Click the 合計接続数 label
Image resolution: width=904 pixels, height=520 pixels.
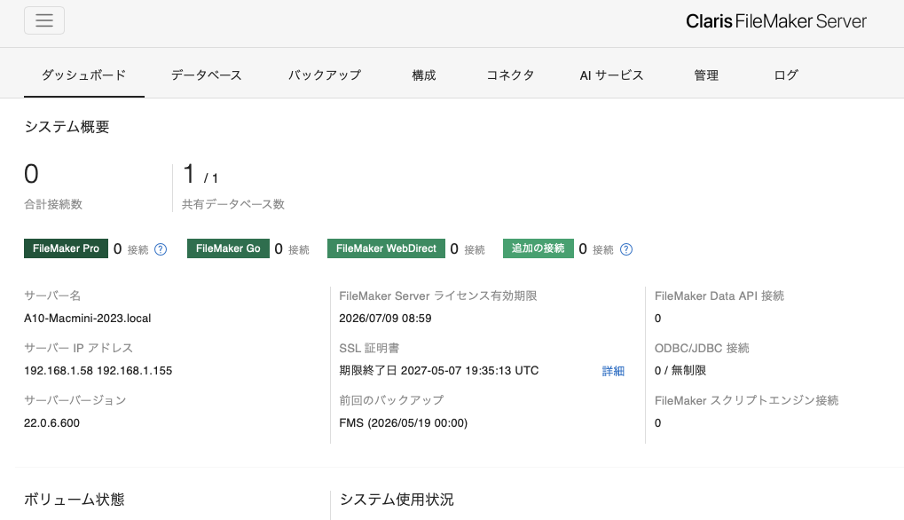click(53, 204)
